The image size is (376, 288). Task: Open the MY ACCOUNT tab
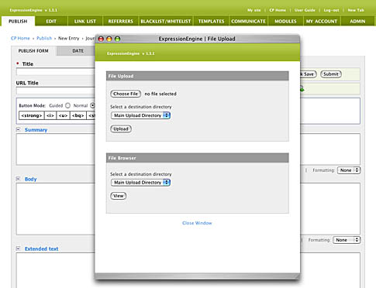coord(322,21)
